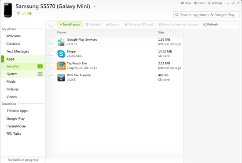Click the Samsung S5570 (Galaxy Mini) title
This screenshot has width=242, height=163.
53,6
